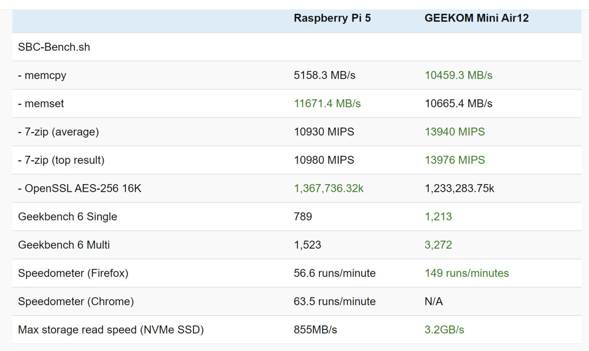Click the memcpy row label
This screenshot has width=589, height=351.
tap(42, 75)
